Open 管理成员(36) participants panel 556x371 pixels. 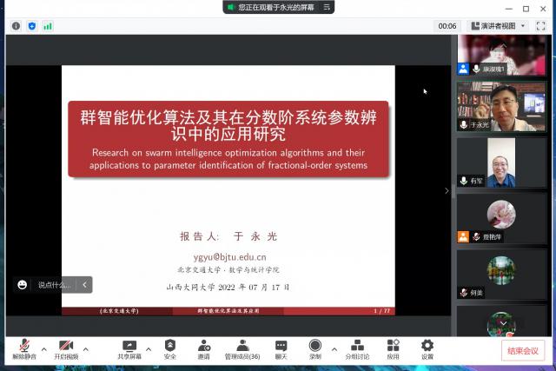pyautogui.click(x=242, y=349)
